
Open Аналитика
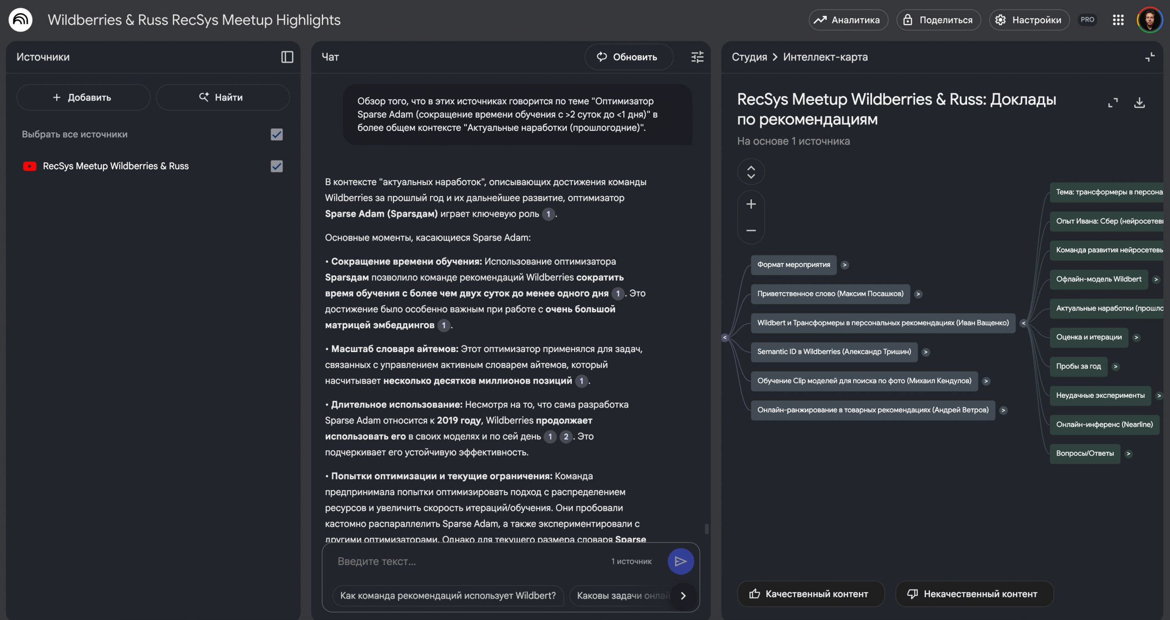[848, 20]
